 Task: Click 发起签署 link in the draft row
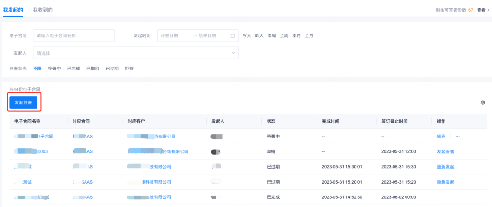click(x=445, y=151)
